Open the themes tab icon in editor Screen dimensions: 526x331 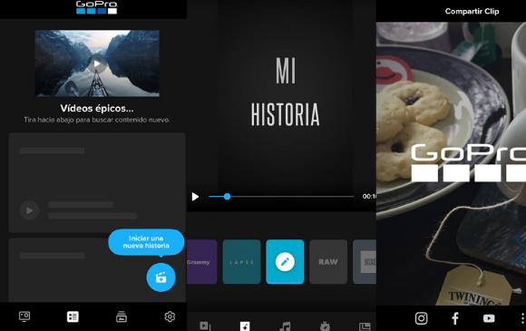[245, 326]
